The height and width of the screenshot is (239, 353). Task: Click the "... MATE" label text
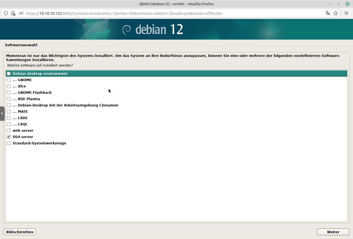coord(20,112)
